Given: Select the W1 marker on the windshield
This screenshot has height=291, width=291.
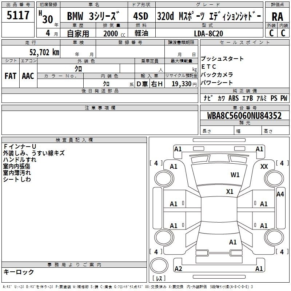Looking at the screenshot, I should (x=235, y=175).
